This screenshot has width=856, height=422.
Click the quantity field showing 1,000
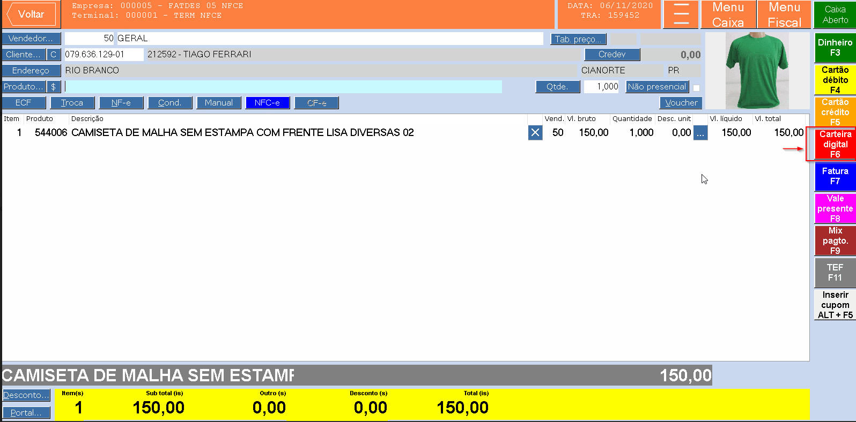tap(601, 87)
